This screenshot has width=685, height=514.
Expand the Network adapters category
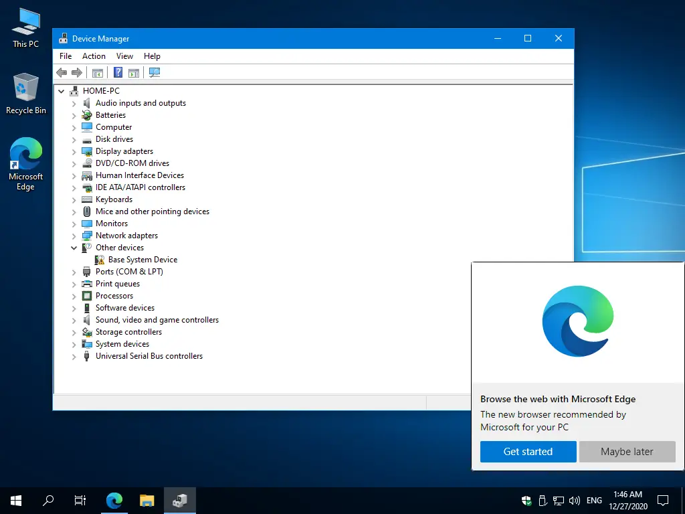click(x=73, y=236)
